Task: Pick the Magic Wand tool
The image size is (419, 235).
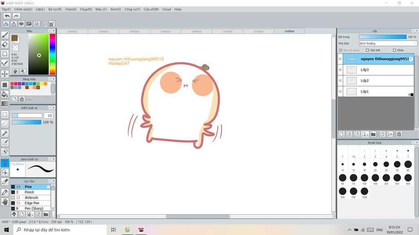Action: [x=5, y=133]
